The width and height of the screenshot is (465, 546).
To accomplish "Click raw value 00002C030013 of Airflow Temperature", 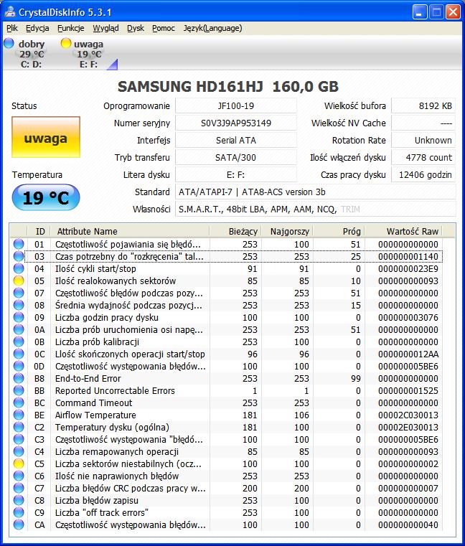I will [x=408, y=415].
